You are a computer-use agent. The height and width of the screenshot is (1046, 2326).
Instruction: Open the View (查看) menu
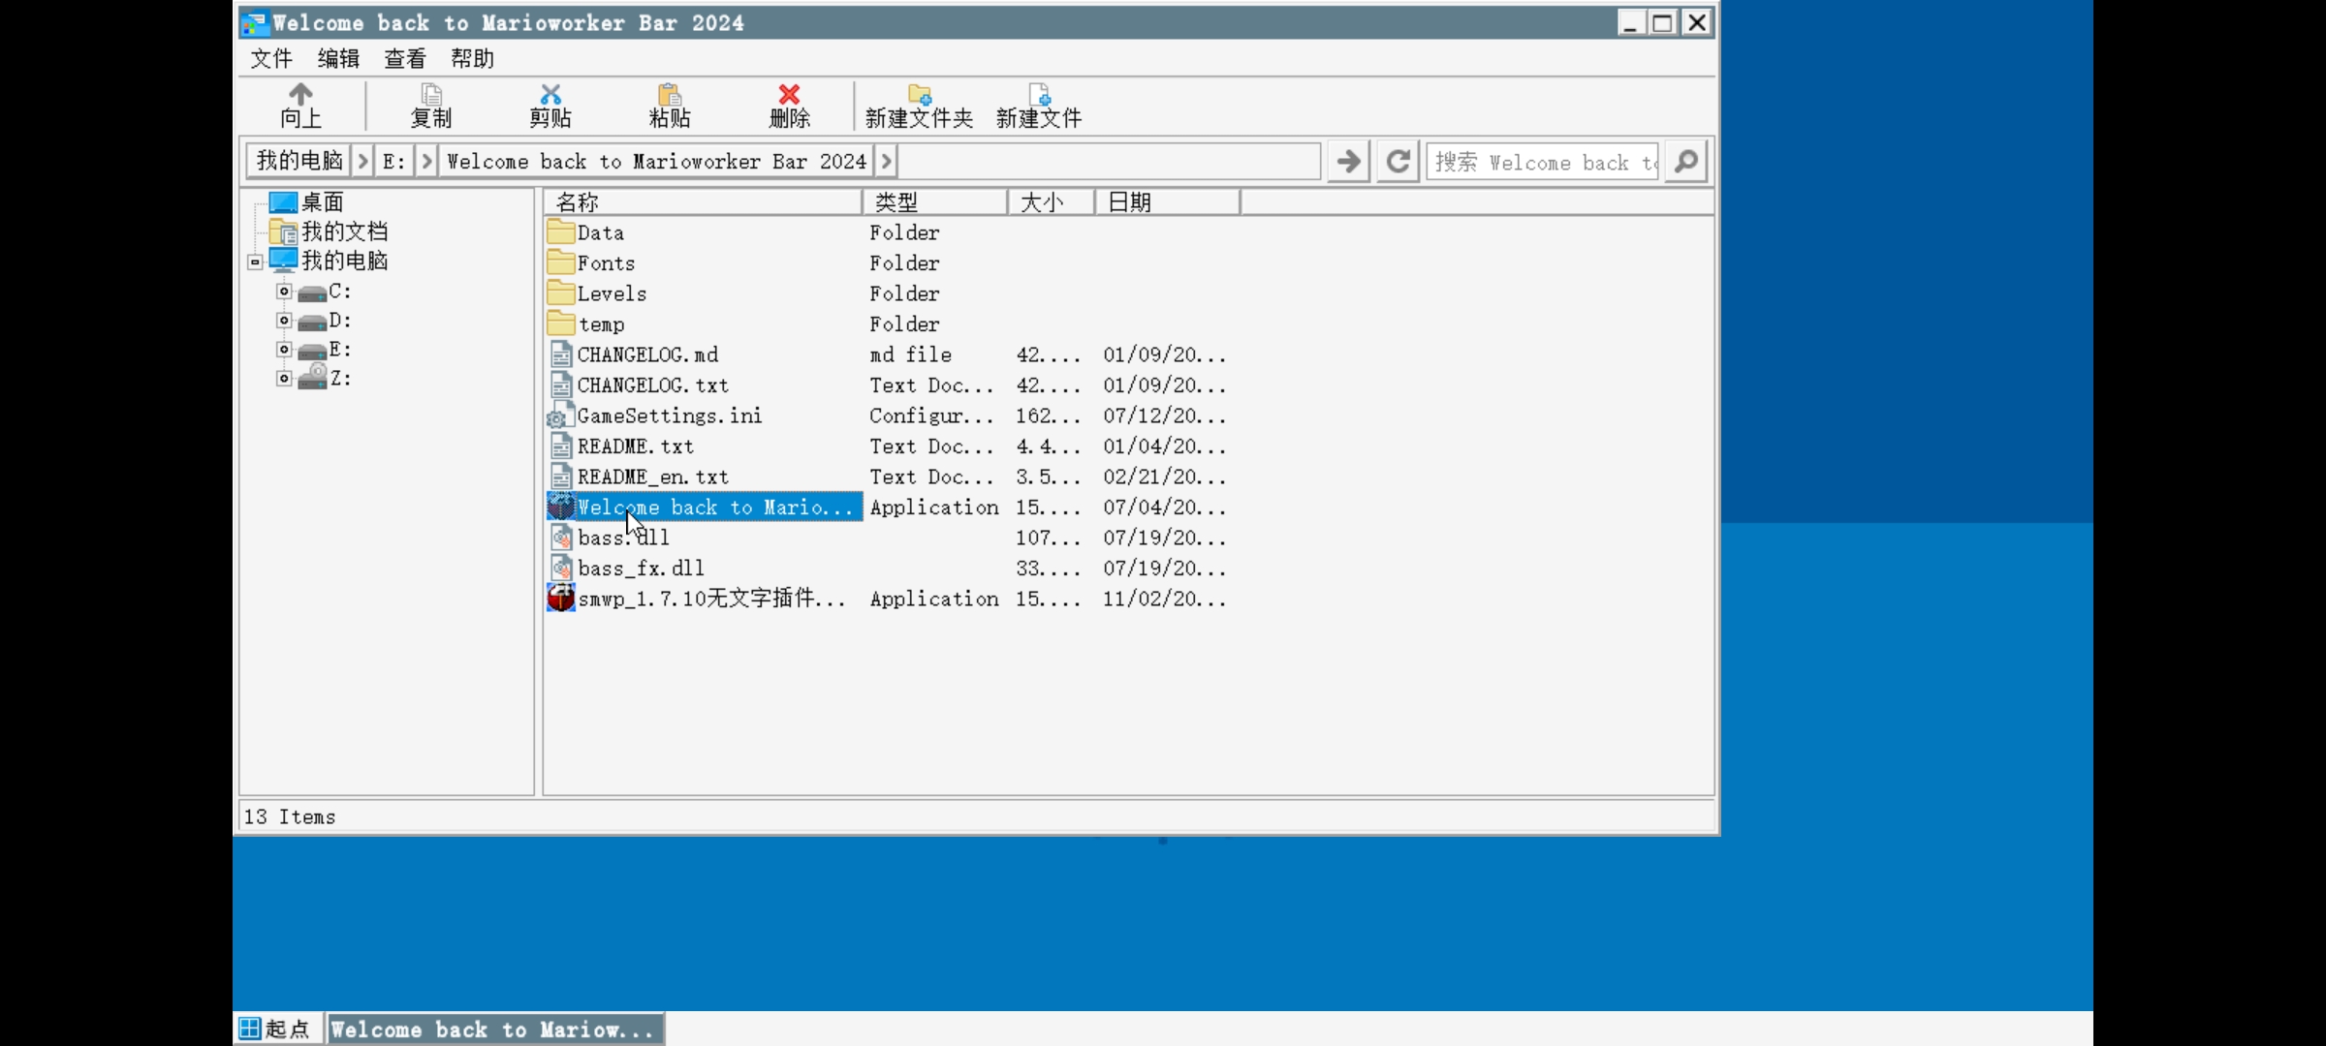(x=405, y=58)
